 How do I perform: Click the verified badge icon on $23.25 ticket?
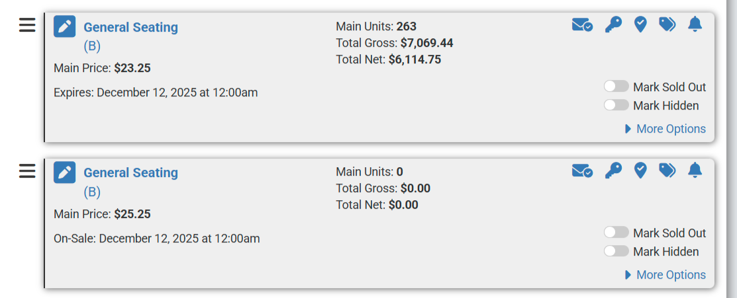(x=640, y=25)
